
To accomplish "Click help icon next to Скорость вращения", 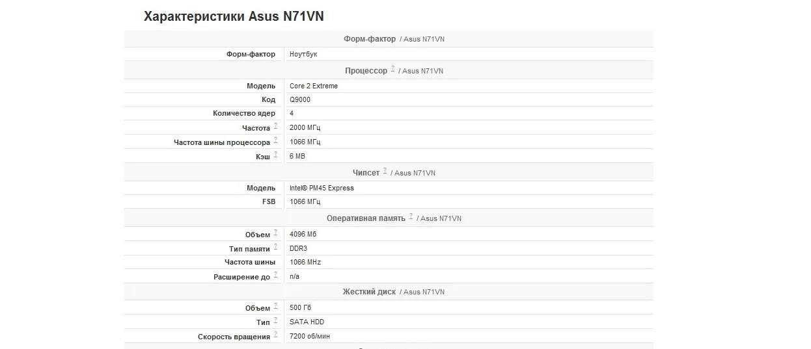I will pyautogui.click(x=275, y=335).
